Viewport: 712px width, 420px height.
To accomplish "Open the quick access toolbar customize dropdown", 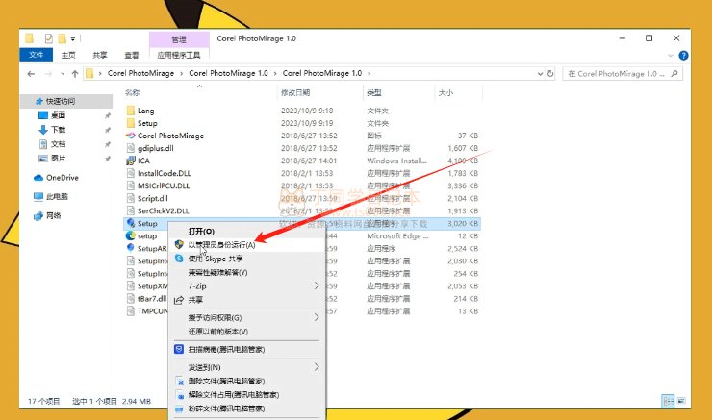I will pyautogui.click(x=73, y=39).
